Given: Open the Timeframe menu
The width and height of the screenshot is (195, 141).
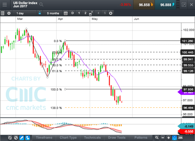Looking at the screenshot, I should tap(44, 138).
